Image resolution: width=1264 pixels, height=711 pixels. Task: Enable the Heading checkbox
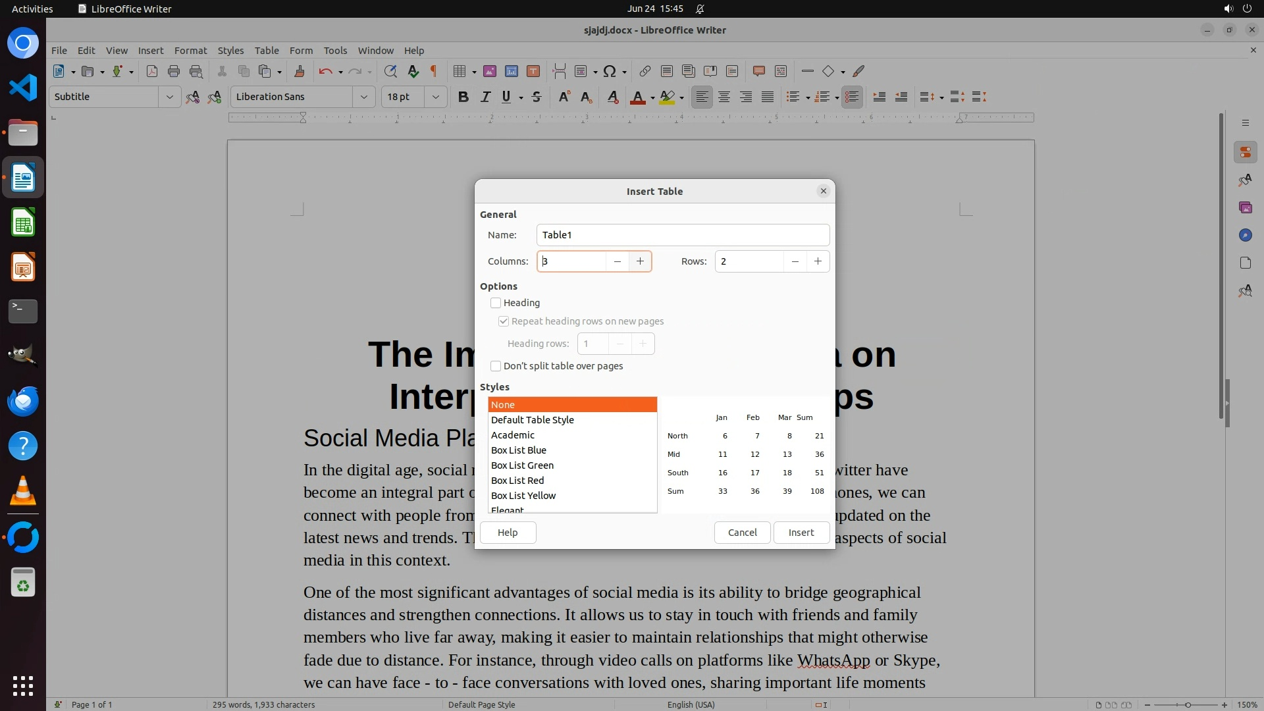click(496, 303)
